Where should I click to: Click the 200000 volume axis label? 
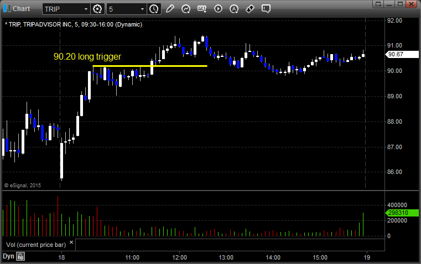click(397, 220)
